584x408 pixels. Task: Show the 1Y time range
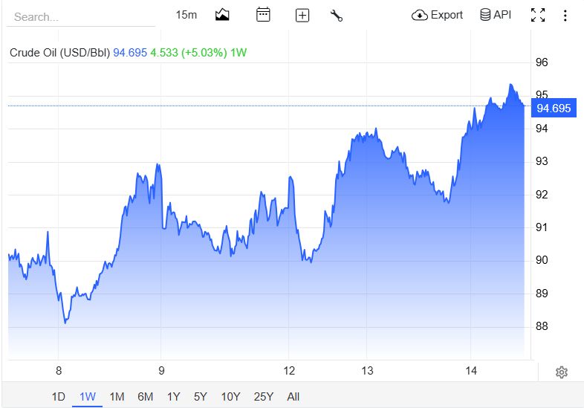click(174, 396)
